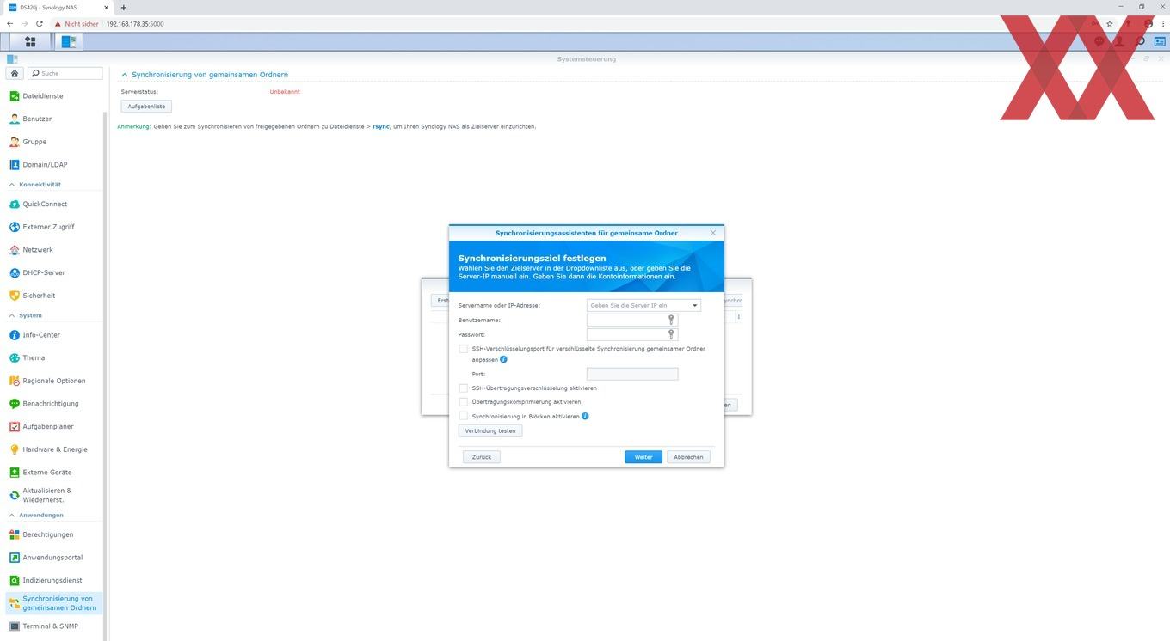Click info icon beside block synchronization option
The image size is (1170, 641).
pyautogui.click(x=585, y=416)
